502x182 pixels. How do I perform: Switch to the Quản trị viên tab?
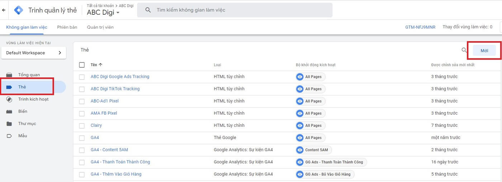(100, 27)
